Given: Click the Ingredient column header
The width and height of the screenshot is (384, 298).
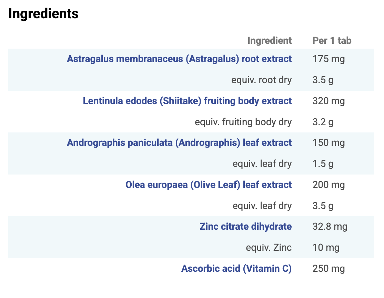Looking at the screenshot, I should click(270, 41).
